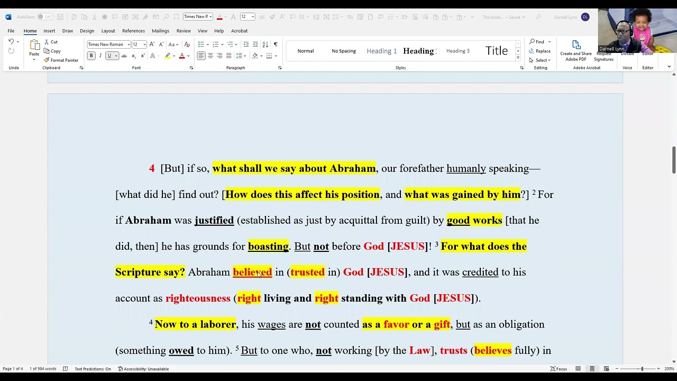Toggle Focus mode in status bar
Image resolution: width=677 pixels, height=381 pixels.
tap(559, 369)
